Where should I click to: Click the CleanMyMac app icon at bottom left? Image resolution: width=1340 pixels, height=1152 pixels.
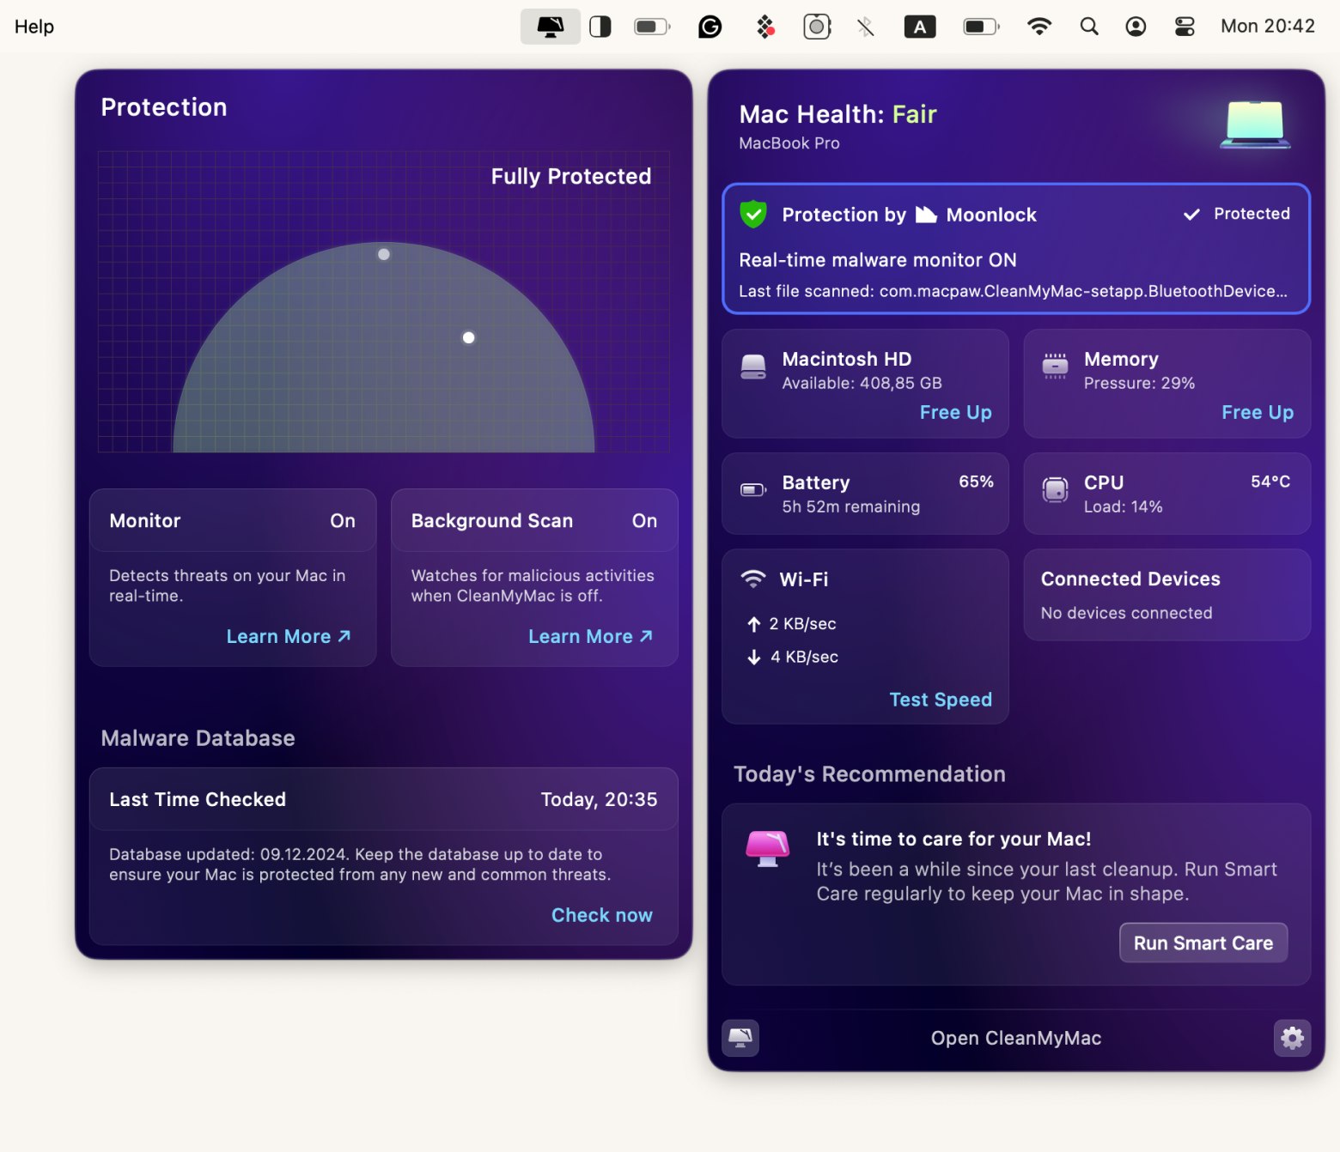pos(740,1038)
